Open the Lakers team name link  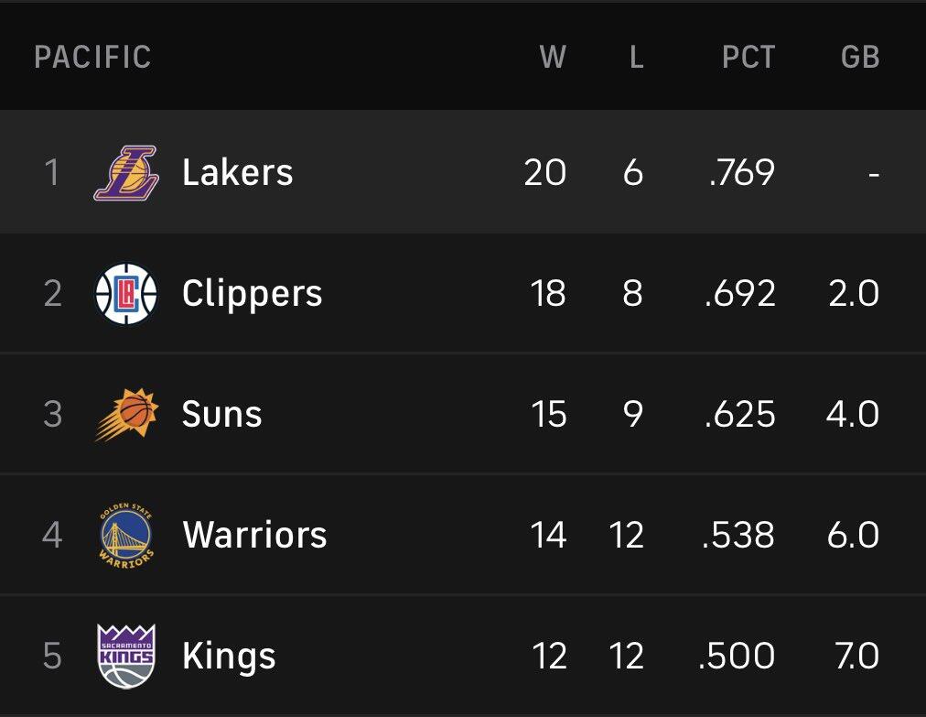coord(238,172)
